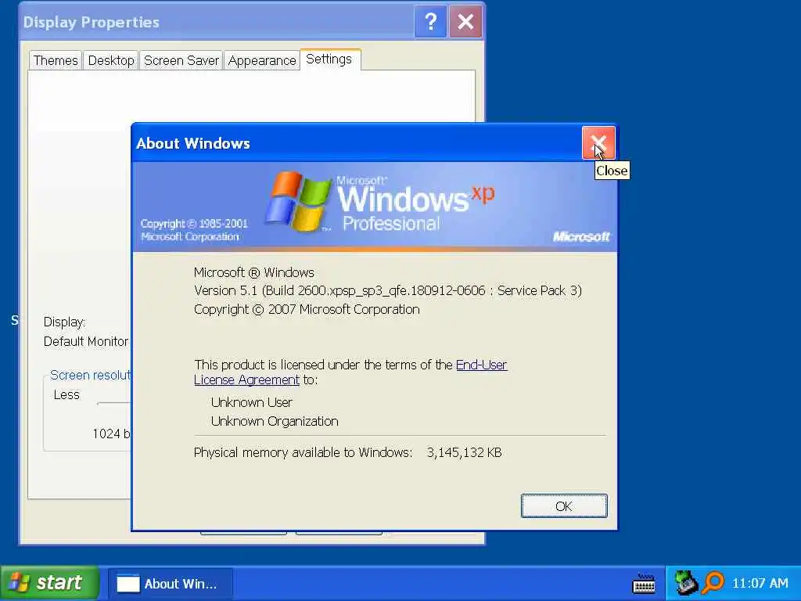Image resolution: width=801 pixels, height=601 pixels.
Task: Click the Display Properties help button
Action: 430,21
